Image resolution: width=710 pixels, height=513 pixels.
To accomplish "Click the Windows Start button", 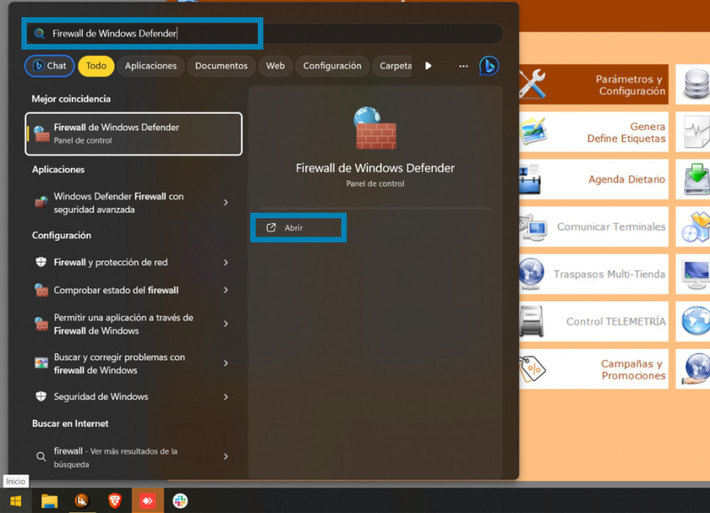I will point(15,500).
